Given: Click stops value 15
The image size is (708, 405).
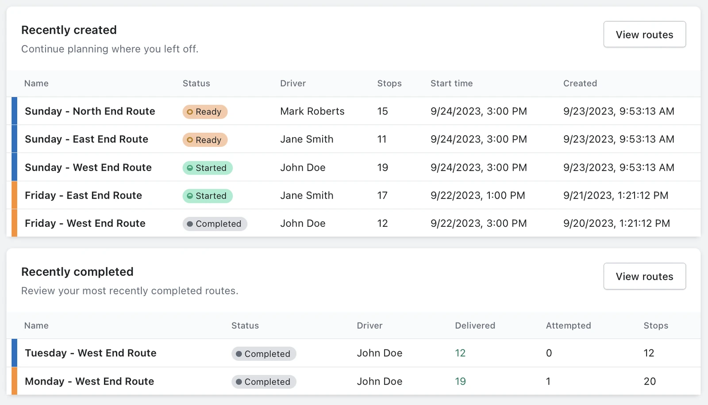Looking at the screenshot, I should pyautogui.click(x=382, y=111).
